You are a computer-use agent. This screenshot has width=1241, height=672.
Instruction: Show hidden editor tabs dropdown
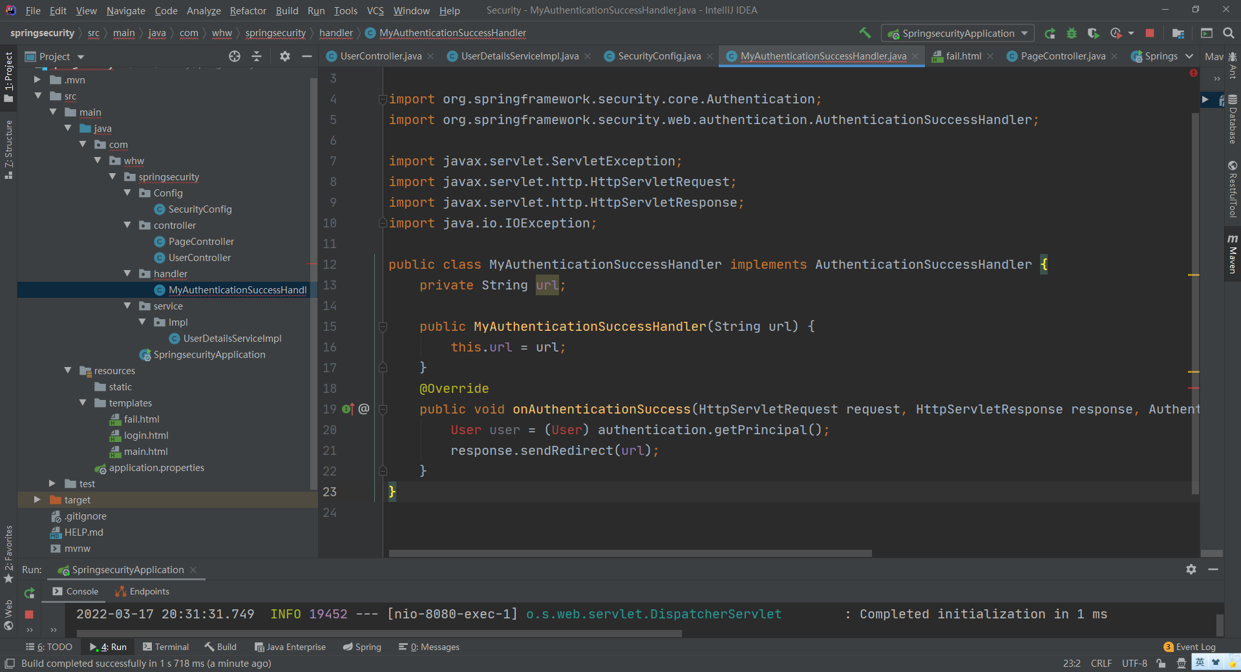1189,56
